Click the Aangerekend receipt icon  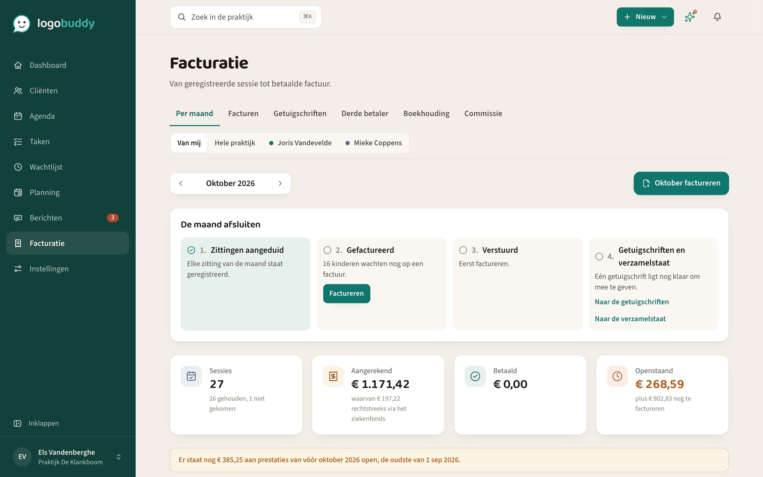tap(333, 376)
